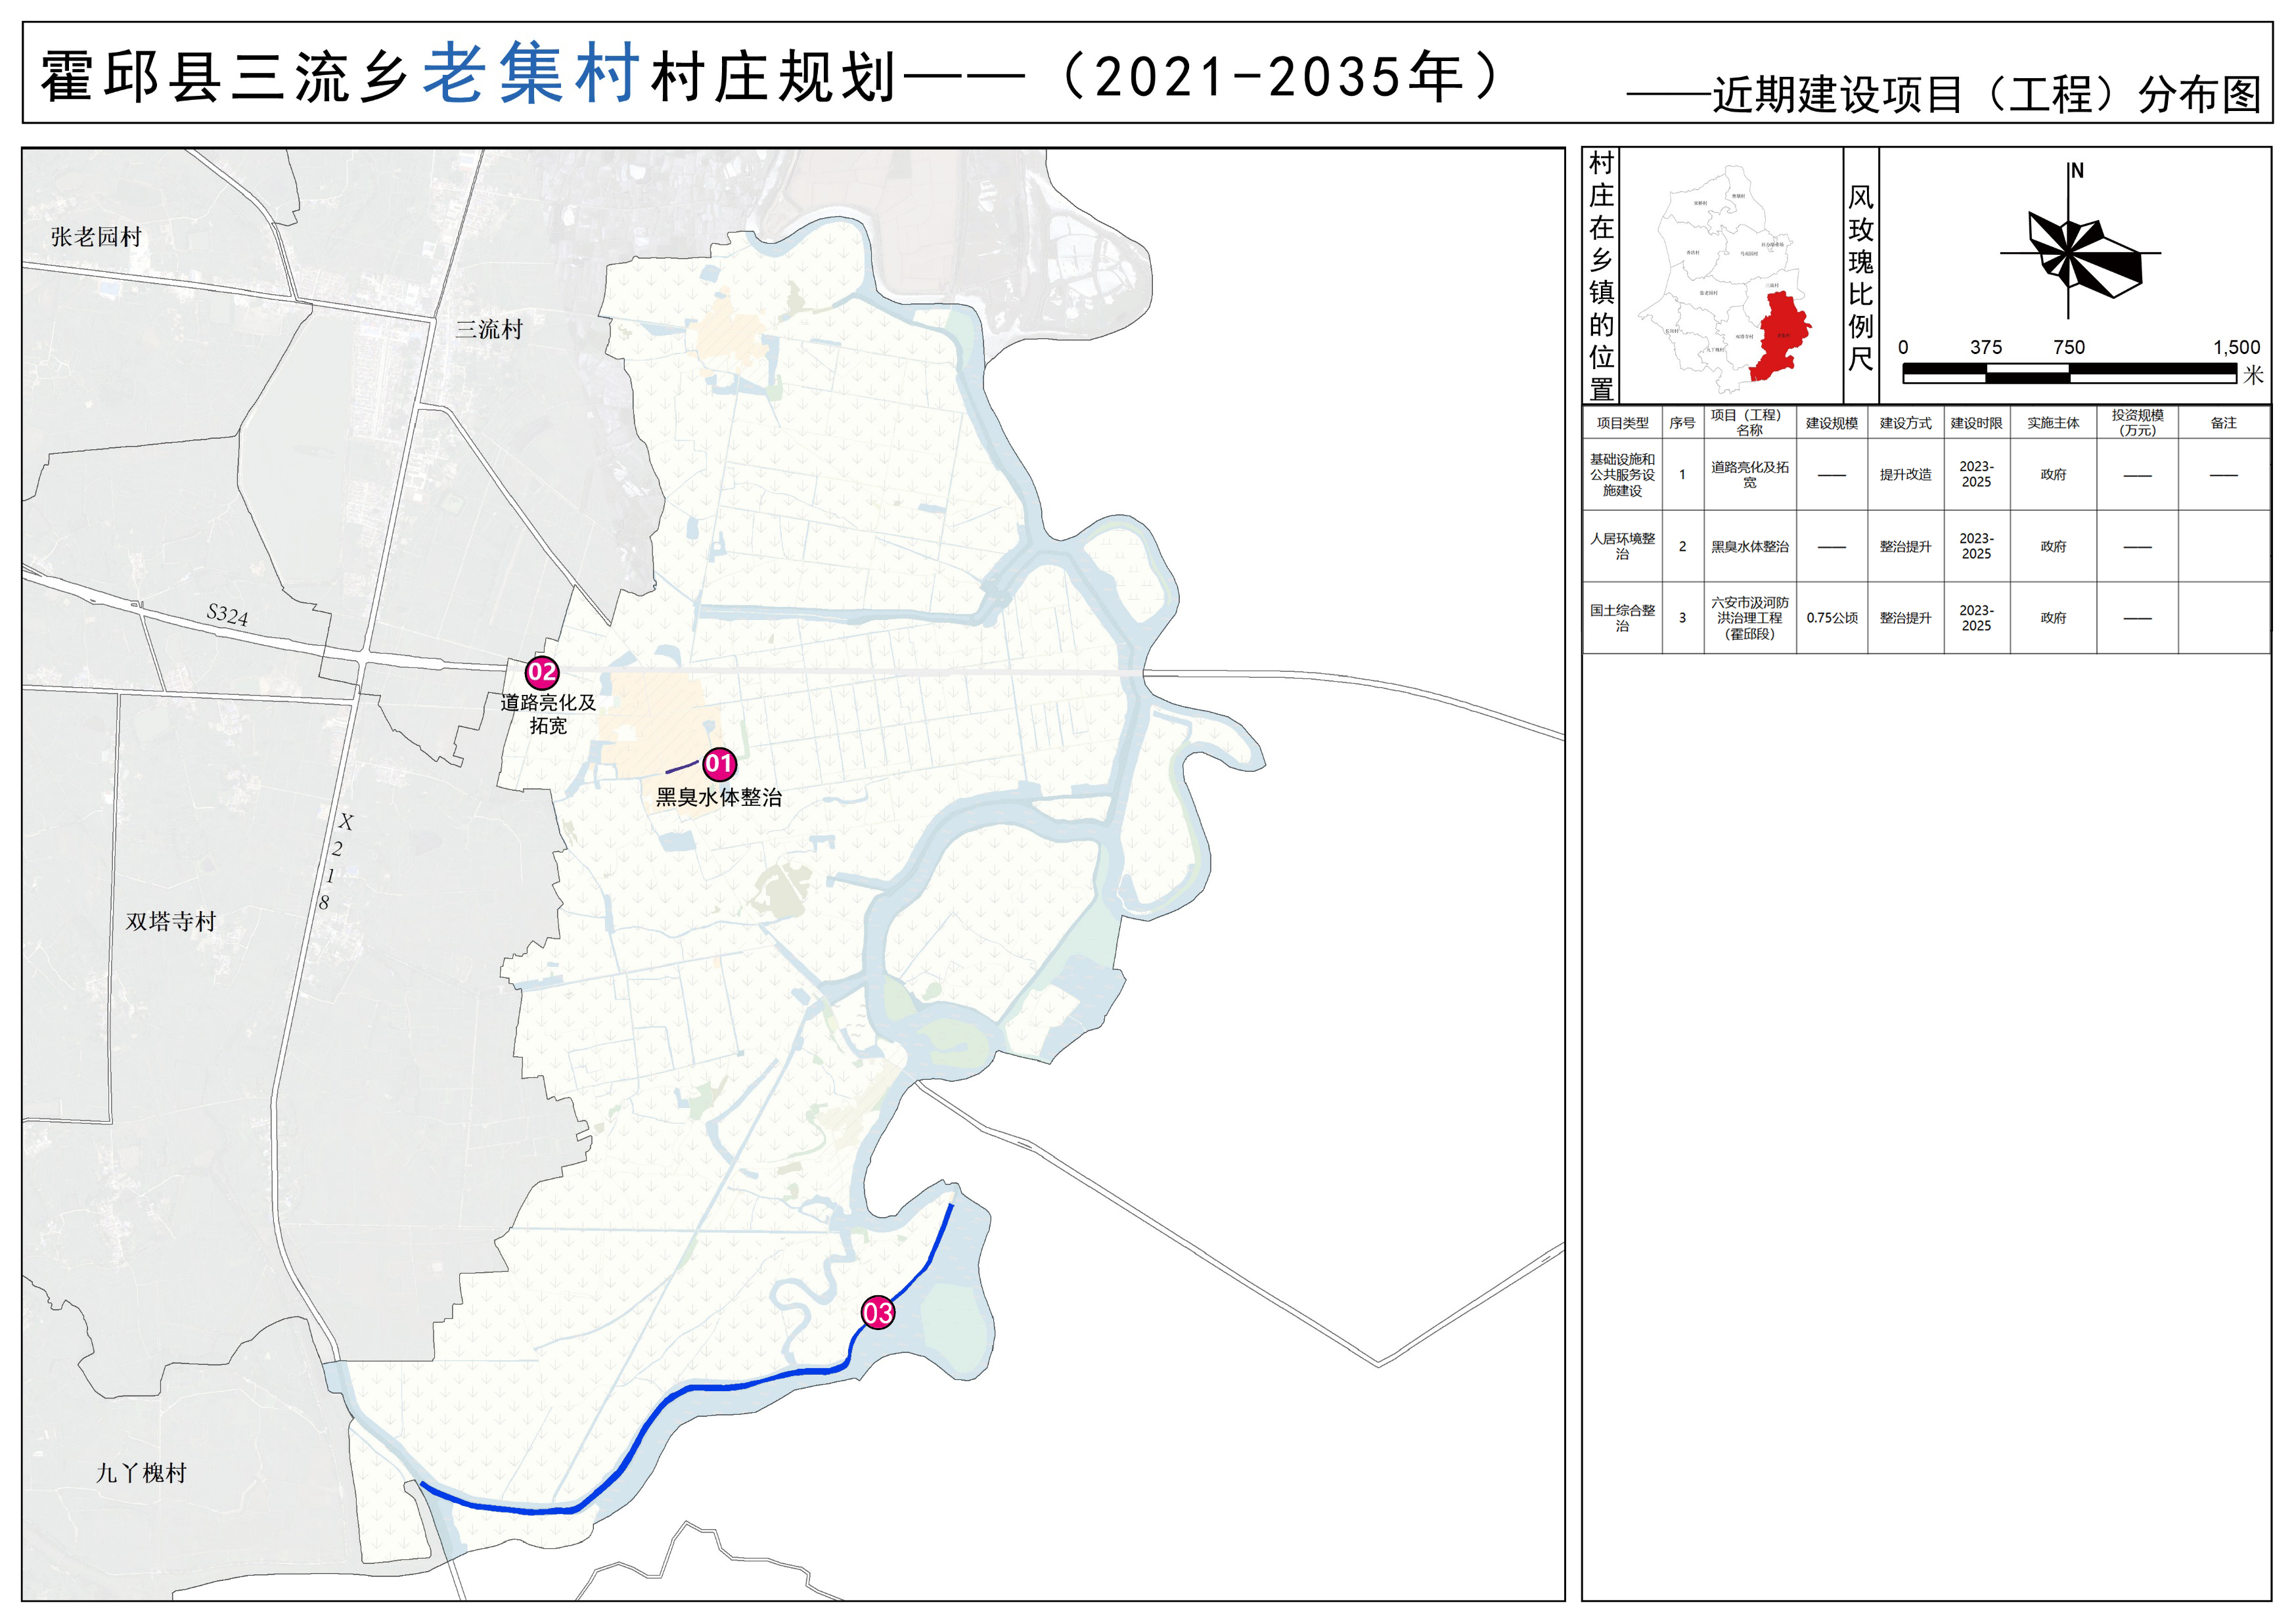This screenshot has width=2296, height=1623.
Task: Click the N north indicator label
Action: (x=2077, y=171)
